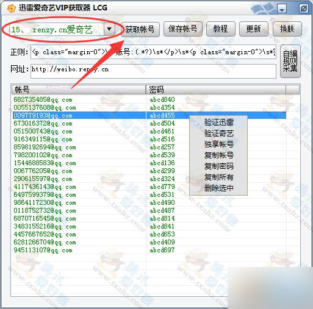Click password cell abcd531
The height and width of the screenshot is (309, 313).
[x=162, y=194]
